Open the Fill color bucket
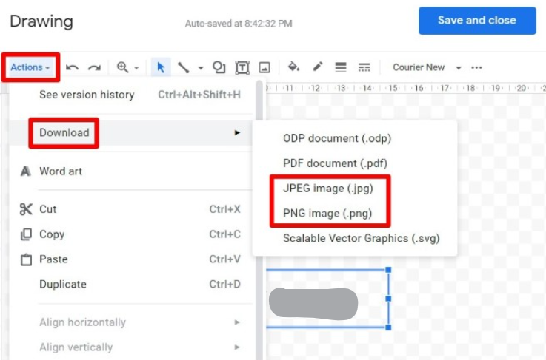This screenshot has width=546, height=360. point(293,67)
